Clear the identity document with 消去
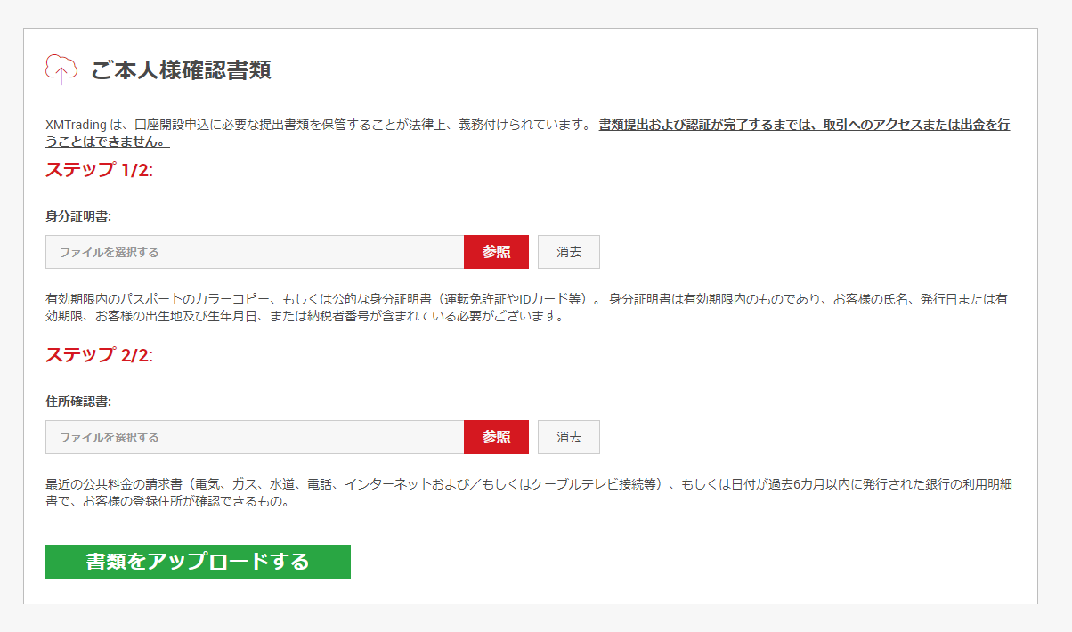 pos(568,252)
